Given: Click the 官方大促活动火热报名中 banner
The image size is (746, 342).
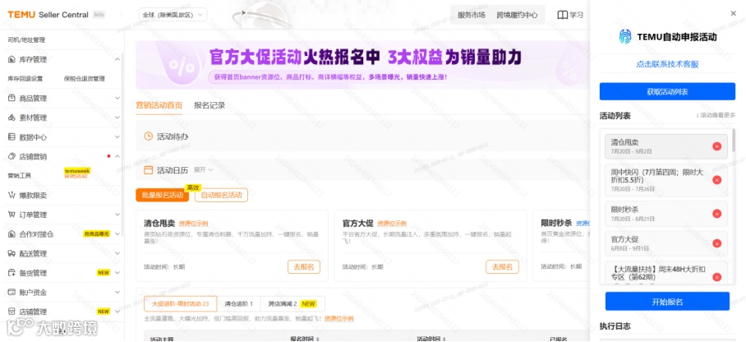Looking at the screenshot, I should point(362,65).
